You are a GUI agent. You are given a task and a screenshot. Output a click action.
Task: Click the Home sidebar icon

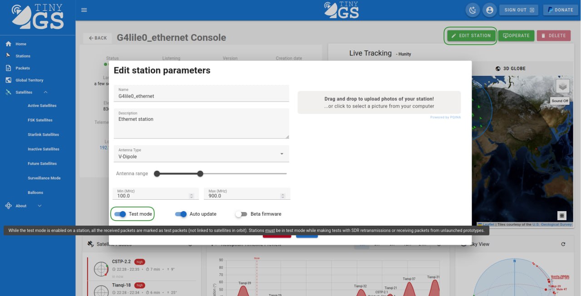(x=8, y=44)
